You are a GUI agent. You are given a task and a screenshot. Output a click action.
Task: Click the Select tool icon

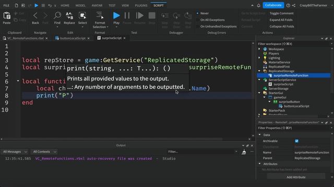pos(82,16)
